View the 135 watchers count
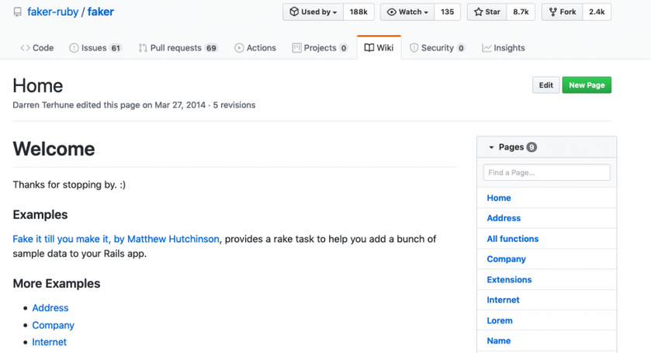This screenshot has width=651, height=353. coord(447,12)
